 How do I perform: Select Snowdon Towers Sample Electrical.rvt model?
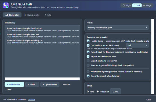tap(42, 29)
